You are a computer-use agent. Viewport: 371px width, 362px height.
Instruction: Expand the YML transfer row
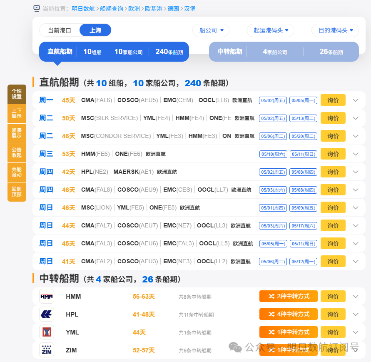pyautogui.click(x=355, y=332)
